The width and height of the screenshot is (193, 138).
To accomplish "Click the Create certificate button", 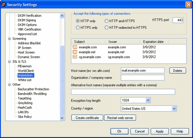I will tap(87, 118).
